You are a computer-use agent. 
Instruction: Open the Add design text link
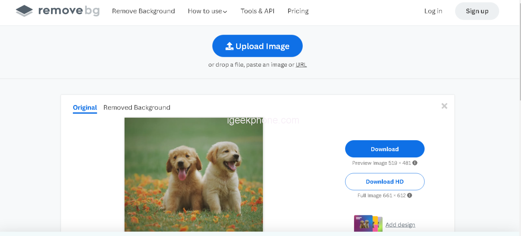[400, 225]
